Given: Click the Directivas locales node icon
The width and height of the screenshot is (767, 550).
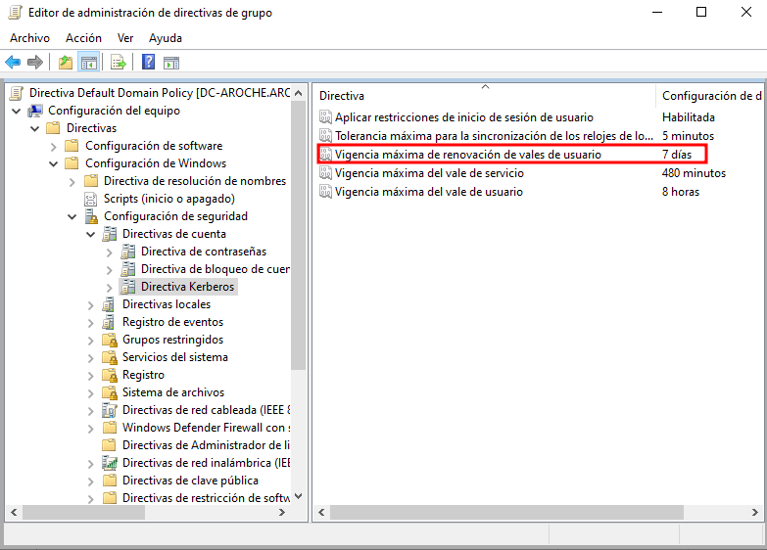Looking at the screenshot, I should tap(109, 304).
